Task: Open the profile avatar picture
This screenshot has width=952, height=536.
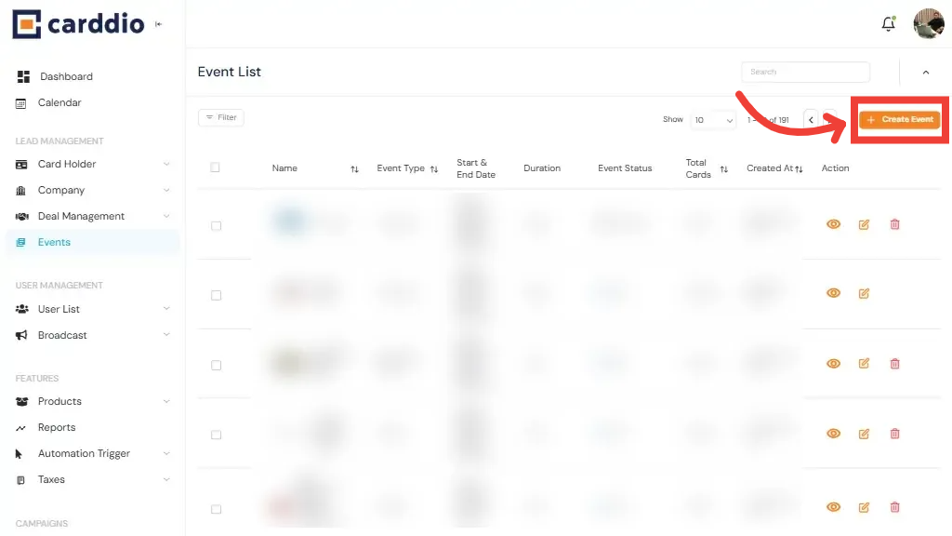Action: pyautogui.click(x=927, y=24)
